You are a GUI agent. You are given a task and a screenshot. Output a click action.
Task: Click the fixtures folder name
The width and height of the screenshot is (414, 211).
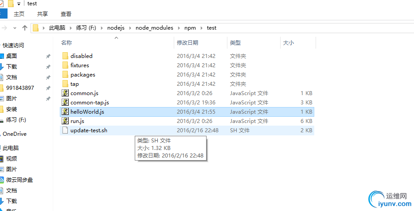coord(80,65)
